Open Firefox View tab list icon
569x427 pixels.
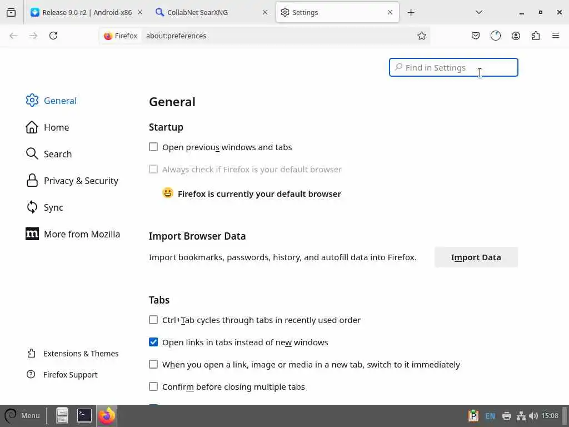11,12
